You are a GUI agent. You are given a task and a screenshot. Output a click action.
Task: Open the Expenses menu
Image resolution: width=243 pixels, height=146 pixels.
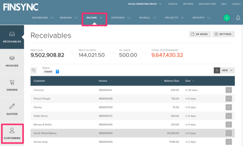121,18
